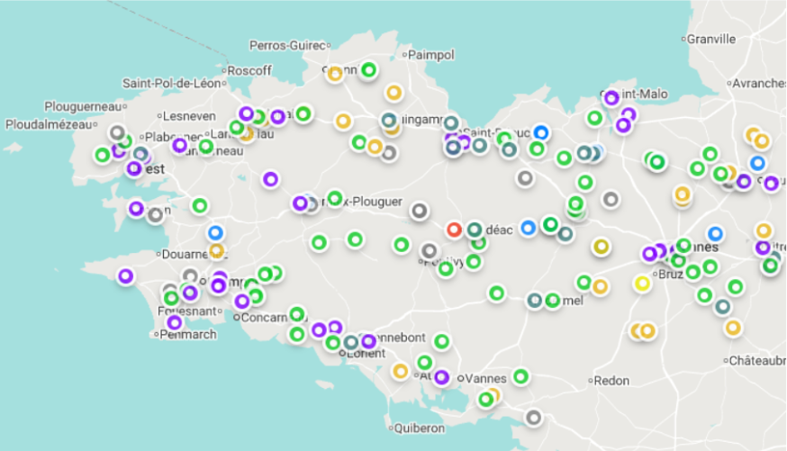Click the orange marker south of Paimpol
The height and width of the screenshot is (451, 787).
coord(394,93)
